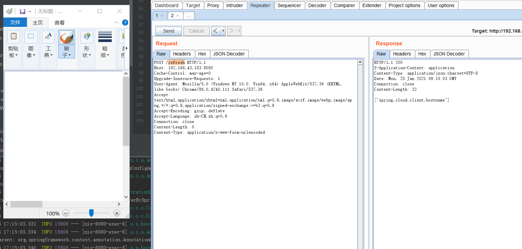The height and width of the screenshot is (249, 522).
Task: Click the Content-Length: 0 request header line
Action: 174,127
